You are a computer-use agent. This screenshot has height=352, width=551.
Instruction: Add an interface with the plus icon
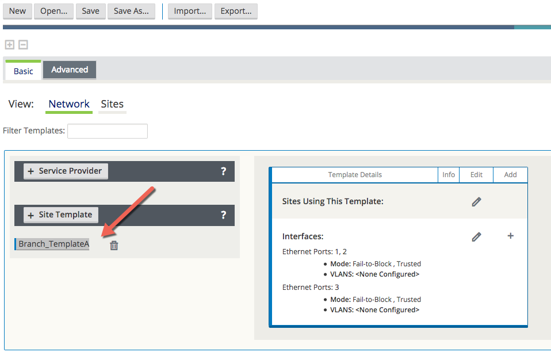pos(511,236)
